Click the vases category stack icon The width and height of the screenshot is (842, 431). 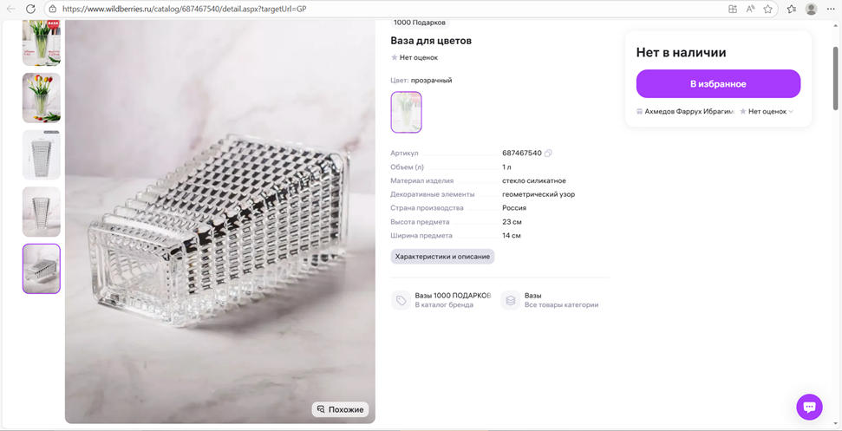(511, 300)
